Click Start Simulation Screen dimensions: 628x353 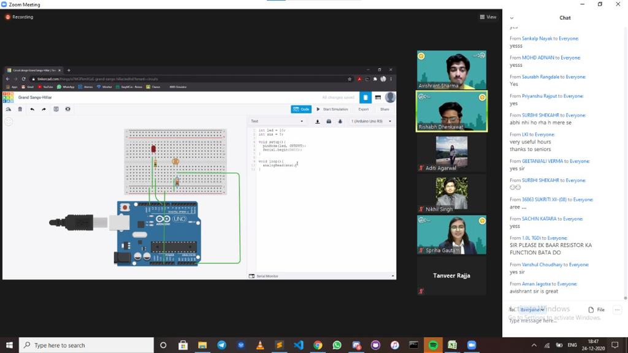pos(332,109)
